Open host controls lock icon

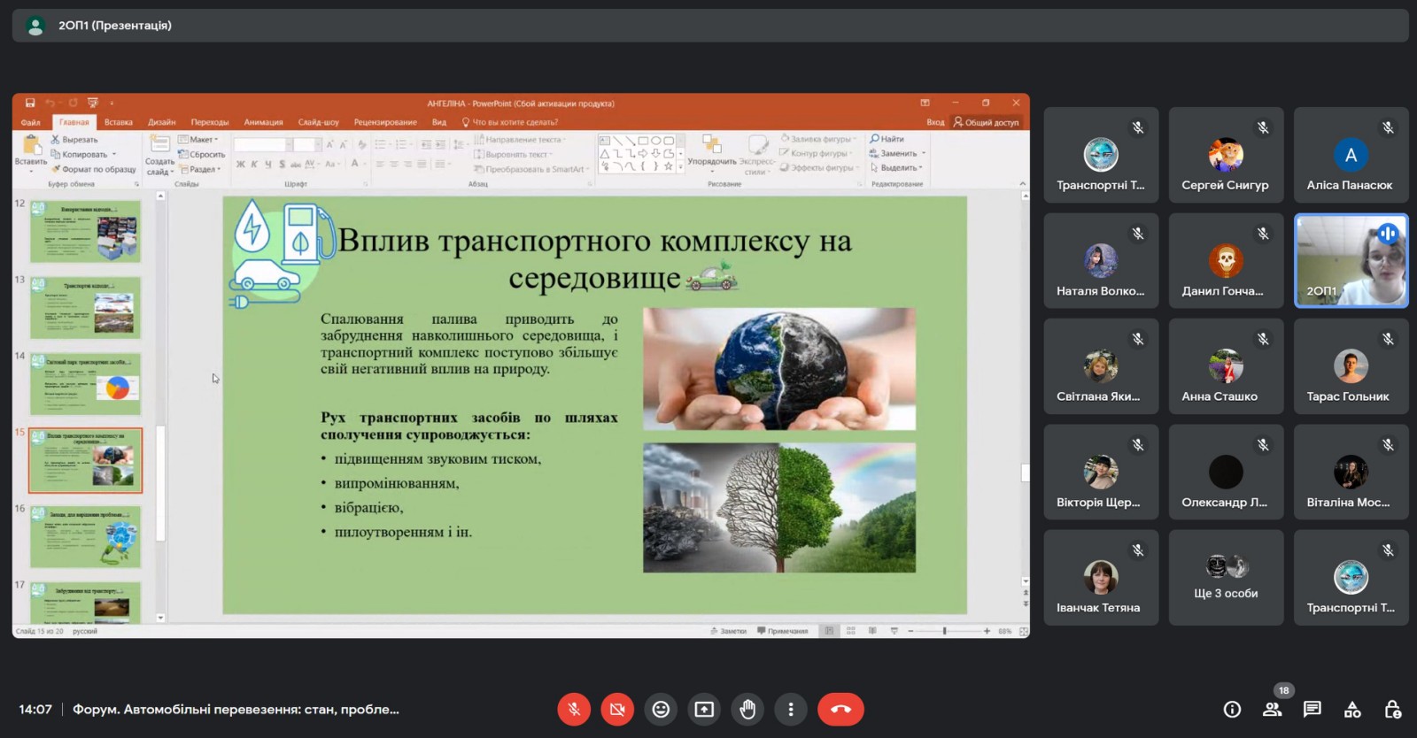(x=1392, y=709)
